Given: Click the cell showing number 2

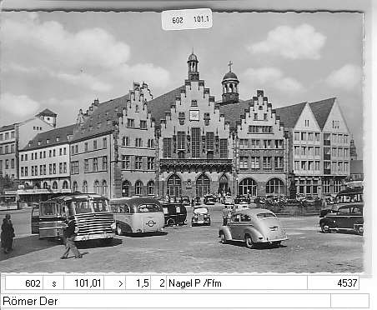Looking at the screenshot, I should coord(158,283).
